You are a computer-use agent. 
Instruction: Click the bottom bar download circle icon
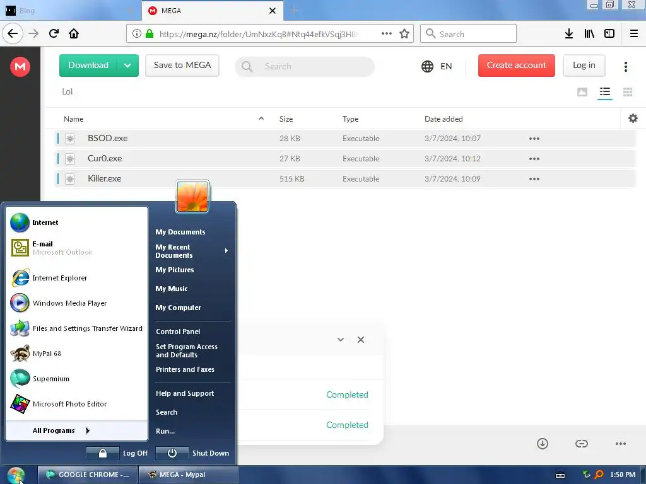[x=543, y=444]
